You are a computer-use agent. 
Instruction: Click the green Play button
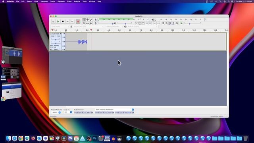58,21
